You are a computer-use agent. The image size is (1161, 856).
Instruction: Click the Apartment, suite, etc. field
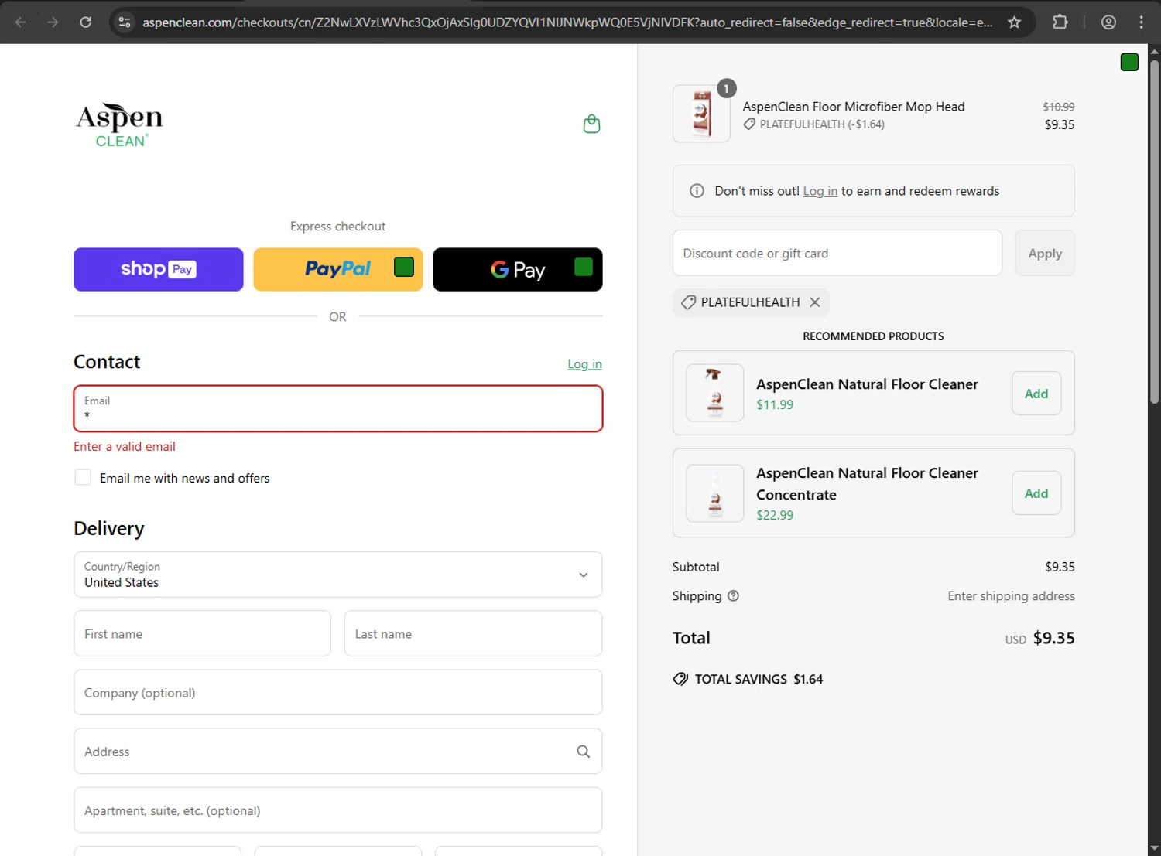(x=338, y=810)
